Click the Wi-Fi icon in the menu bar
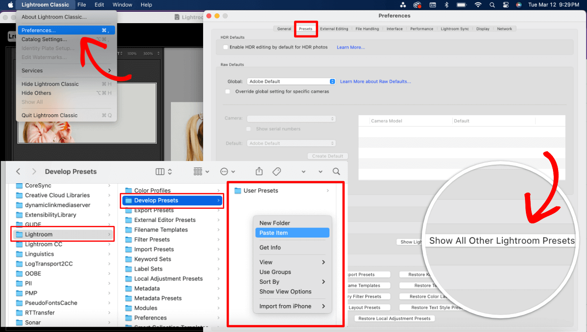Image resolution: width=587 pixels, height=332 pixels. point(478,5)
